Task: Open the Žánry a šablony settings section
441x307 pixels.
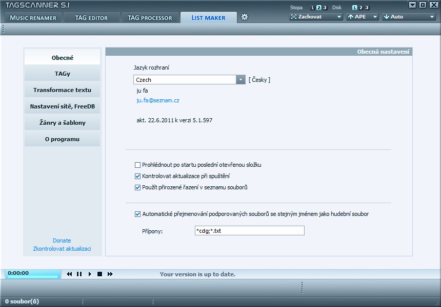Action: pos(62,123)
